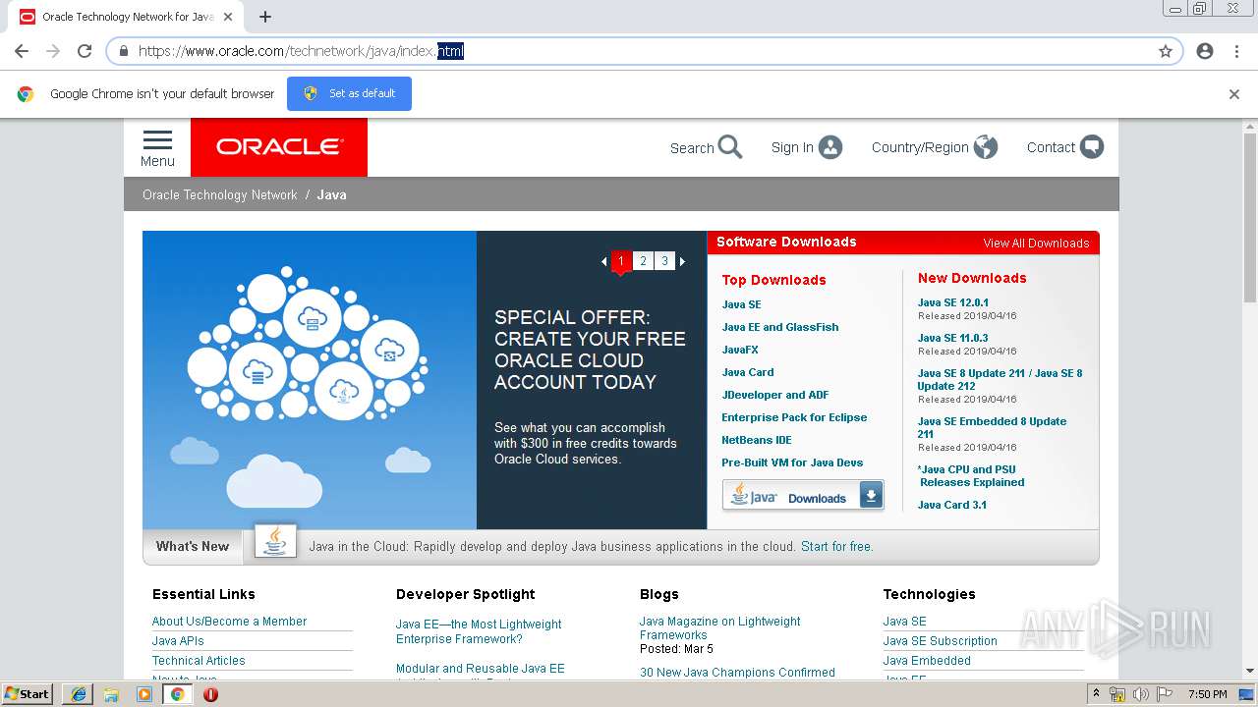Open Technical Articles link
This screenshot has width=1258, height=707.
(x=199, y=661)
